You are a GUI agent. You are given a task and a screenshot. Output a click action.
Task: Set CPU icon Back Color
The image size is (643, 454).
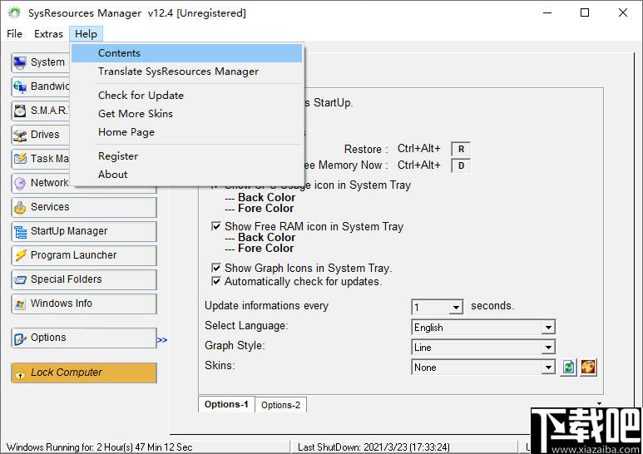[266, 198]
